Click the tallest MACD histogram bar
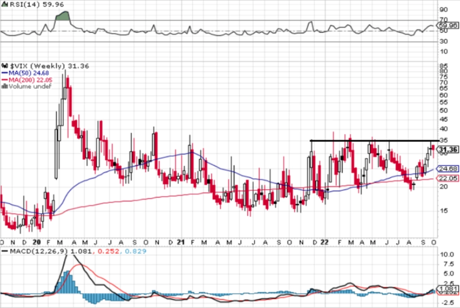Image resolution: width=460 pixels, height=308 pixels. [68, 282]
